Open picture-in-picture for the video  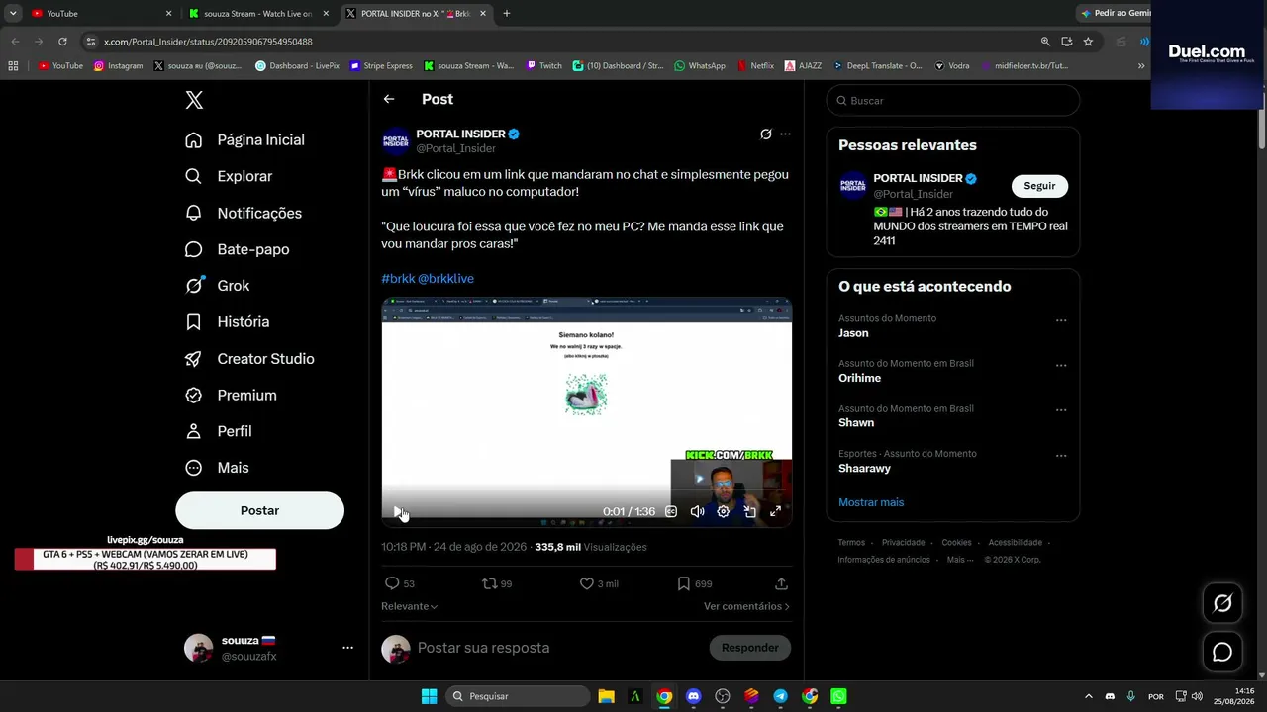tap(749, 511)
